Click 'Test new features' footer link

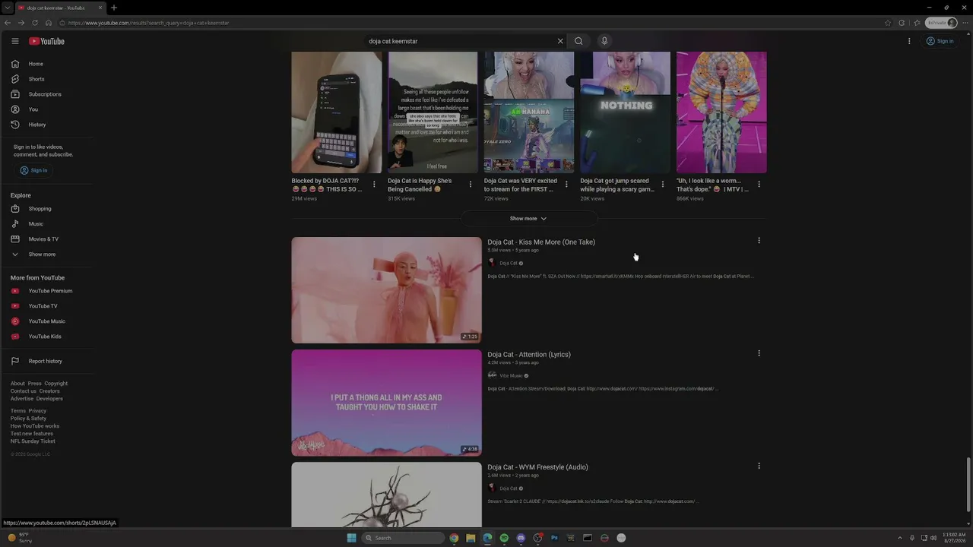[x=32, y=434]
